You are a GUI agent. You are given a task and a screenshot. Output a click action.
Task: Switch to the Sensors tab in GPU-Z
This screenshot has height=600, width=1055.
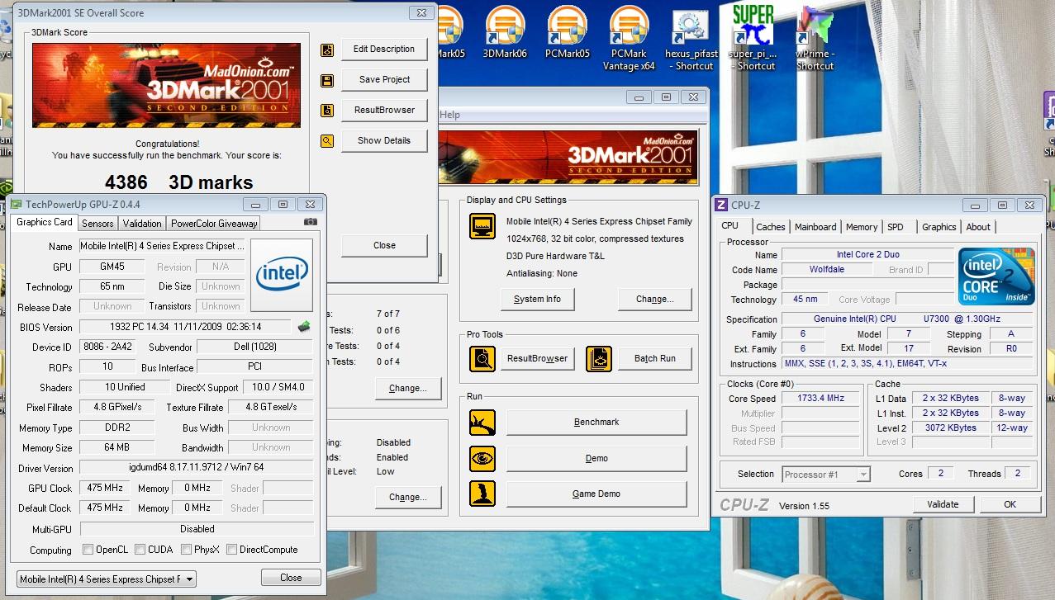97,223
